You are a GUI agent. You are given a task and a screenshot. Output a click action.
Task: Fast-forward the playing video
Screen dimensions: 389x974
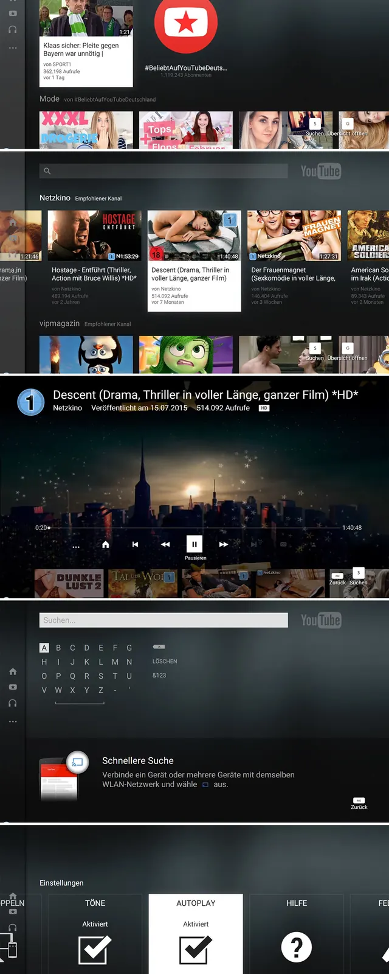(x=224, y=544)
